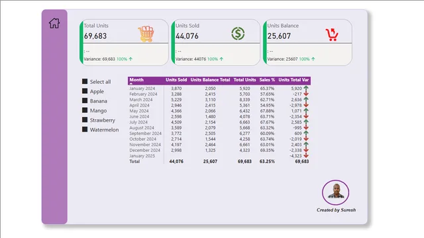Click green variance arrow on Units Sold card

[221, 59]
